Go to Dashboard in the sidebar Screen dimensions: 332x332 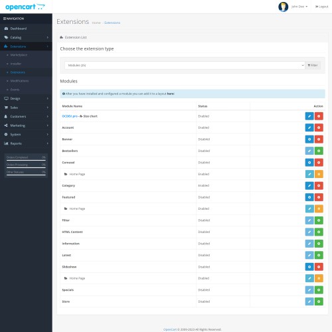(x=26, y=29)
